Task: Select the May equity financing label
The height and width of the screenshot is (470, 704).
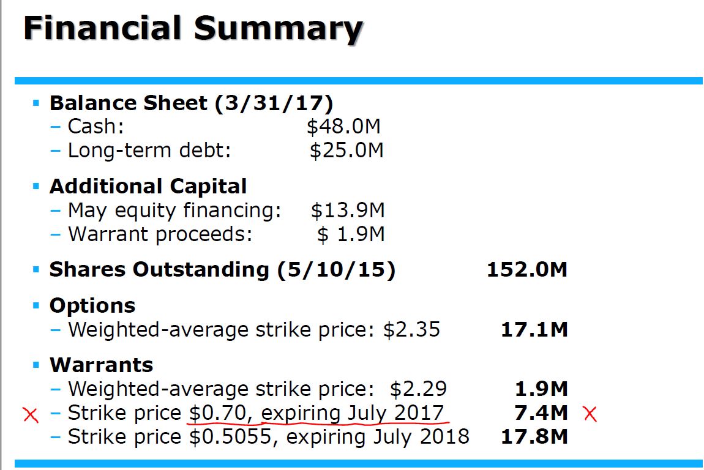Action: 174,211
